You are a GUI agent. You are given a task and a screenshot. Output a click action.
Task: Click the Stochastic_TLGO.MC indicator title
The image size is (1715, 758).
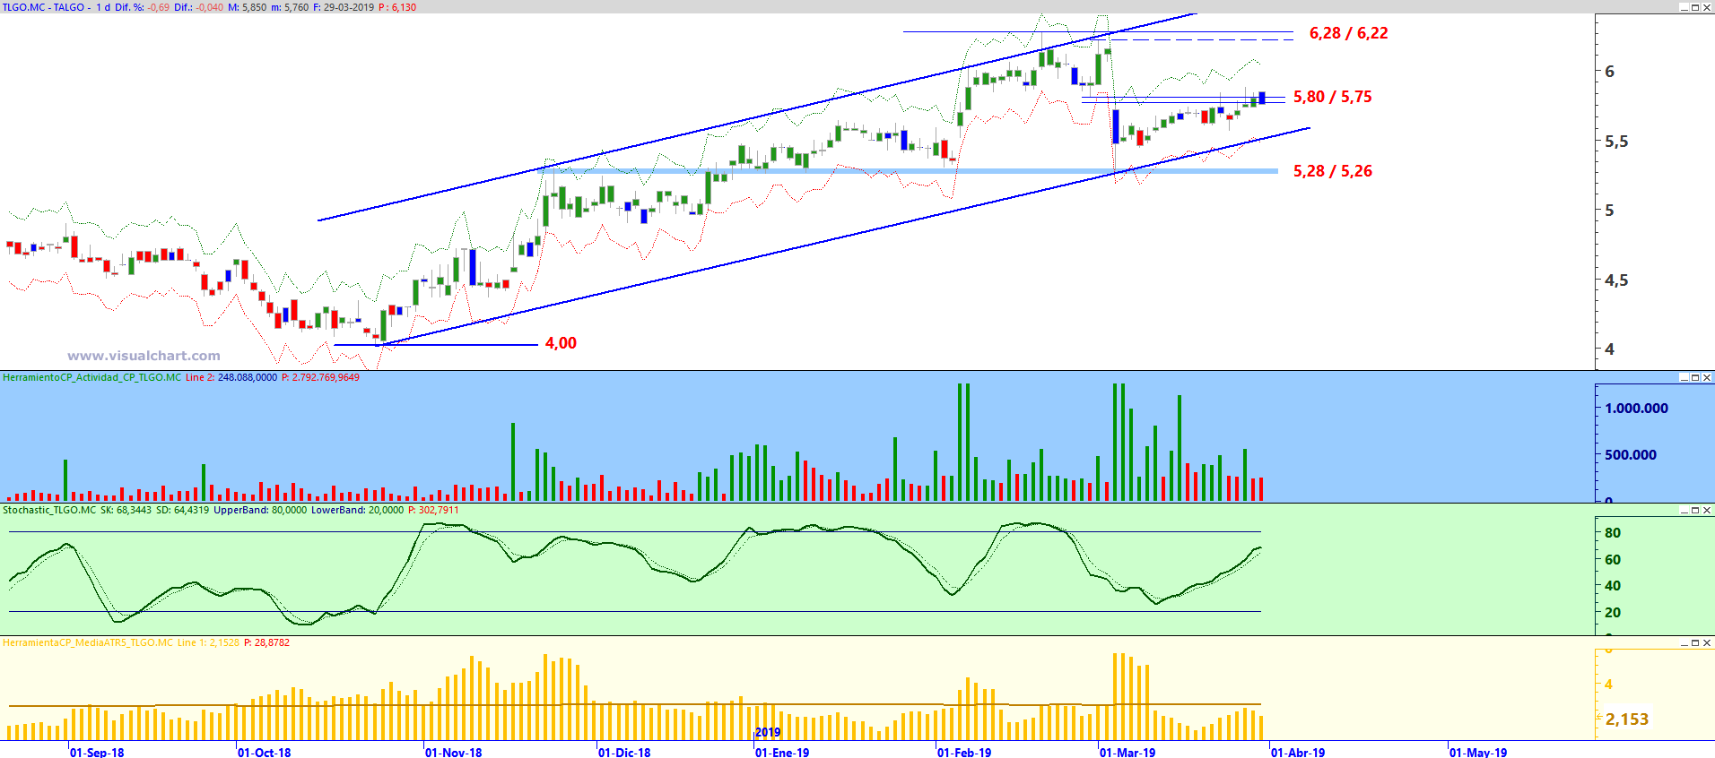(49, 511)
